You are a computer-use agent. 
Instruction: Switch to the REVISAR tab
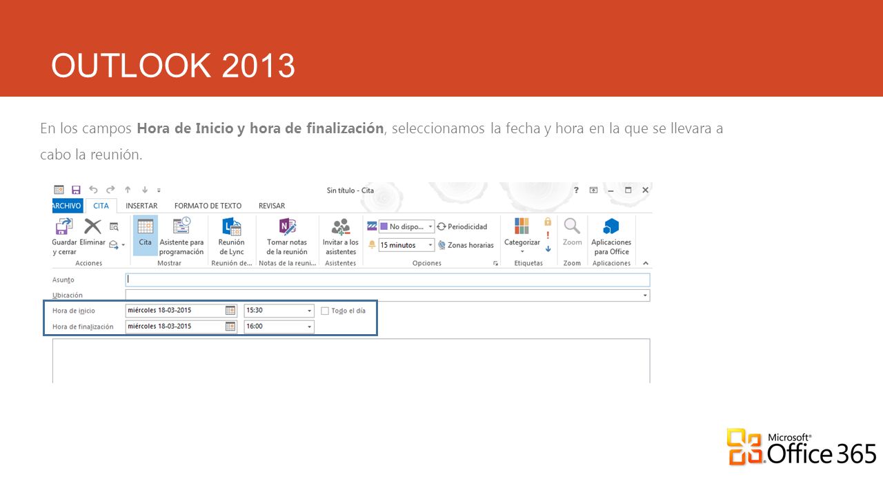pos(272,206)
